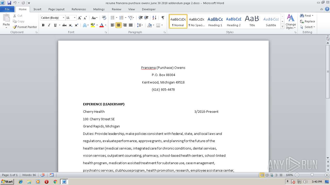The width and height of the screenshot is (330, 185).
Task: Switch to Full Screen Reading view
Action: 267,175
